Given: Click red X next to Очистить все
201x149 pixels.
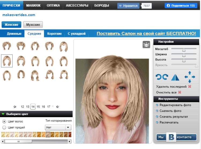Looking at the screenshot, I should coord(180,92).
